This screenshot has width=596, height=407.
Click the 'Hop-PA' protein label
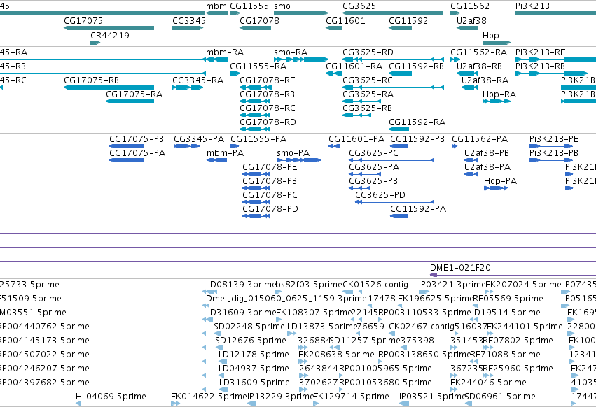coord(501,181)
